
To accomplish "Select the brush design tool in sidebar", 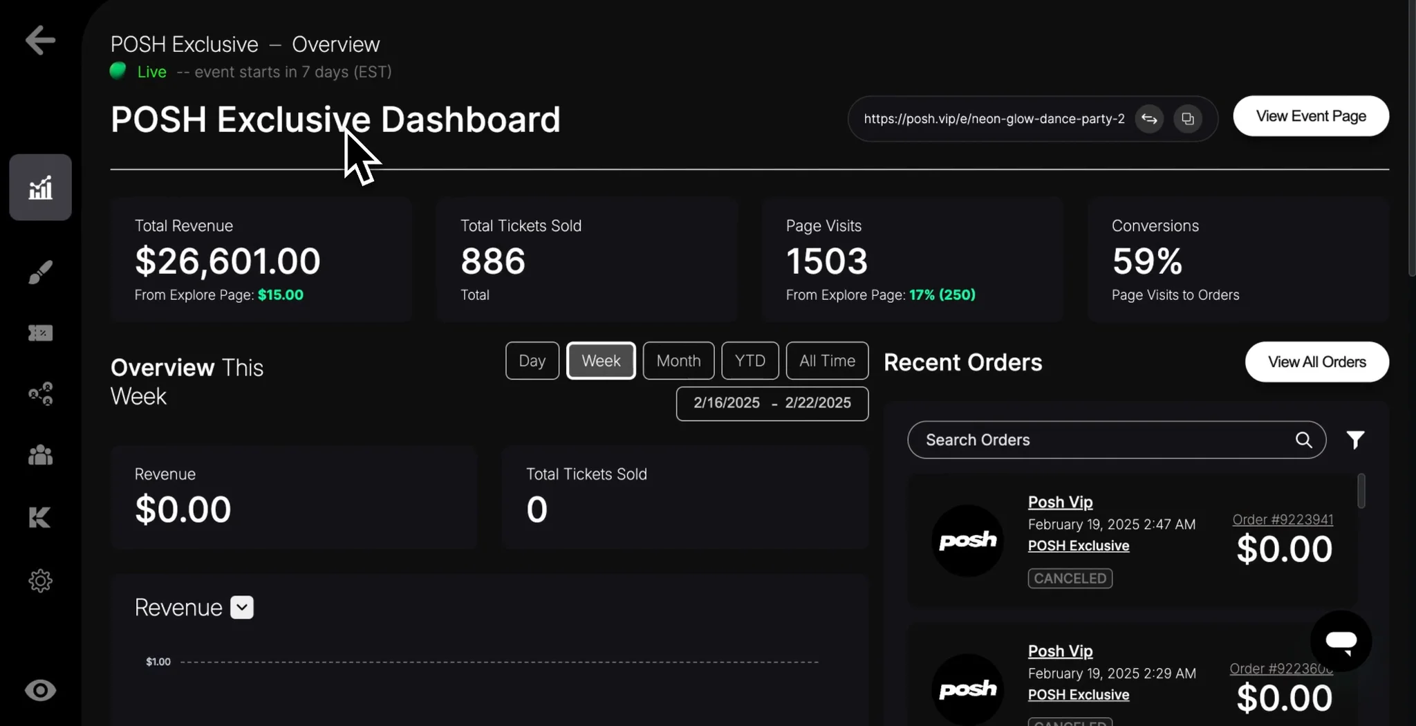I will [39, 272].
